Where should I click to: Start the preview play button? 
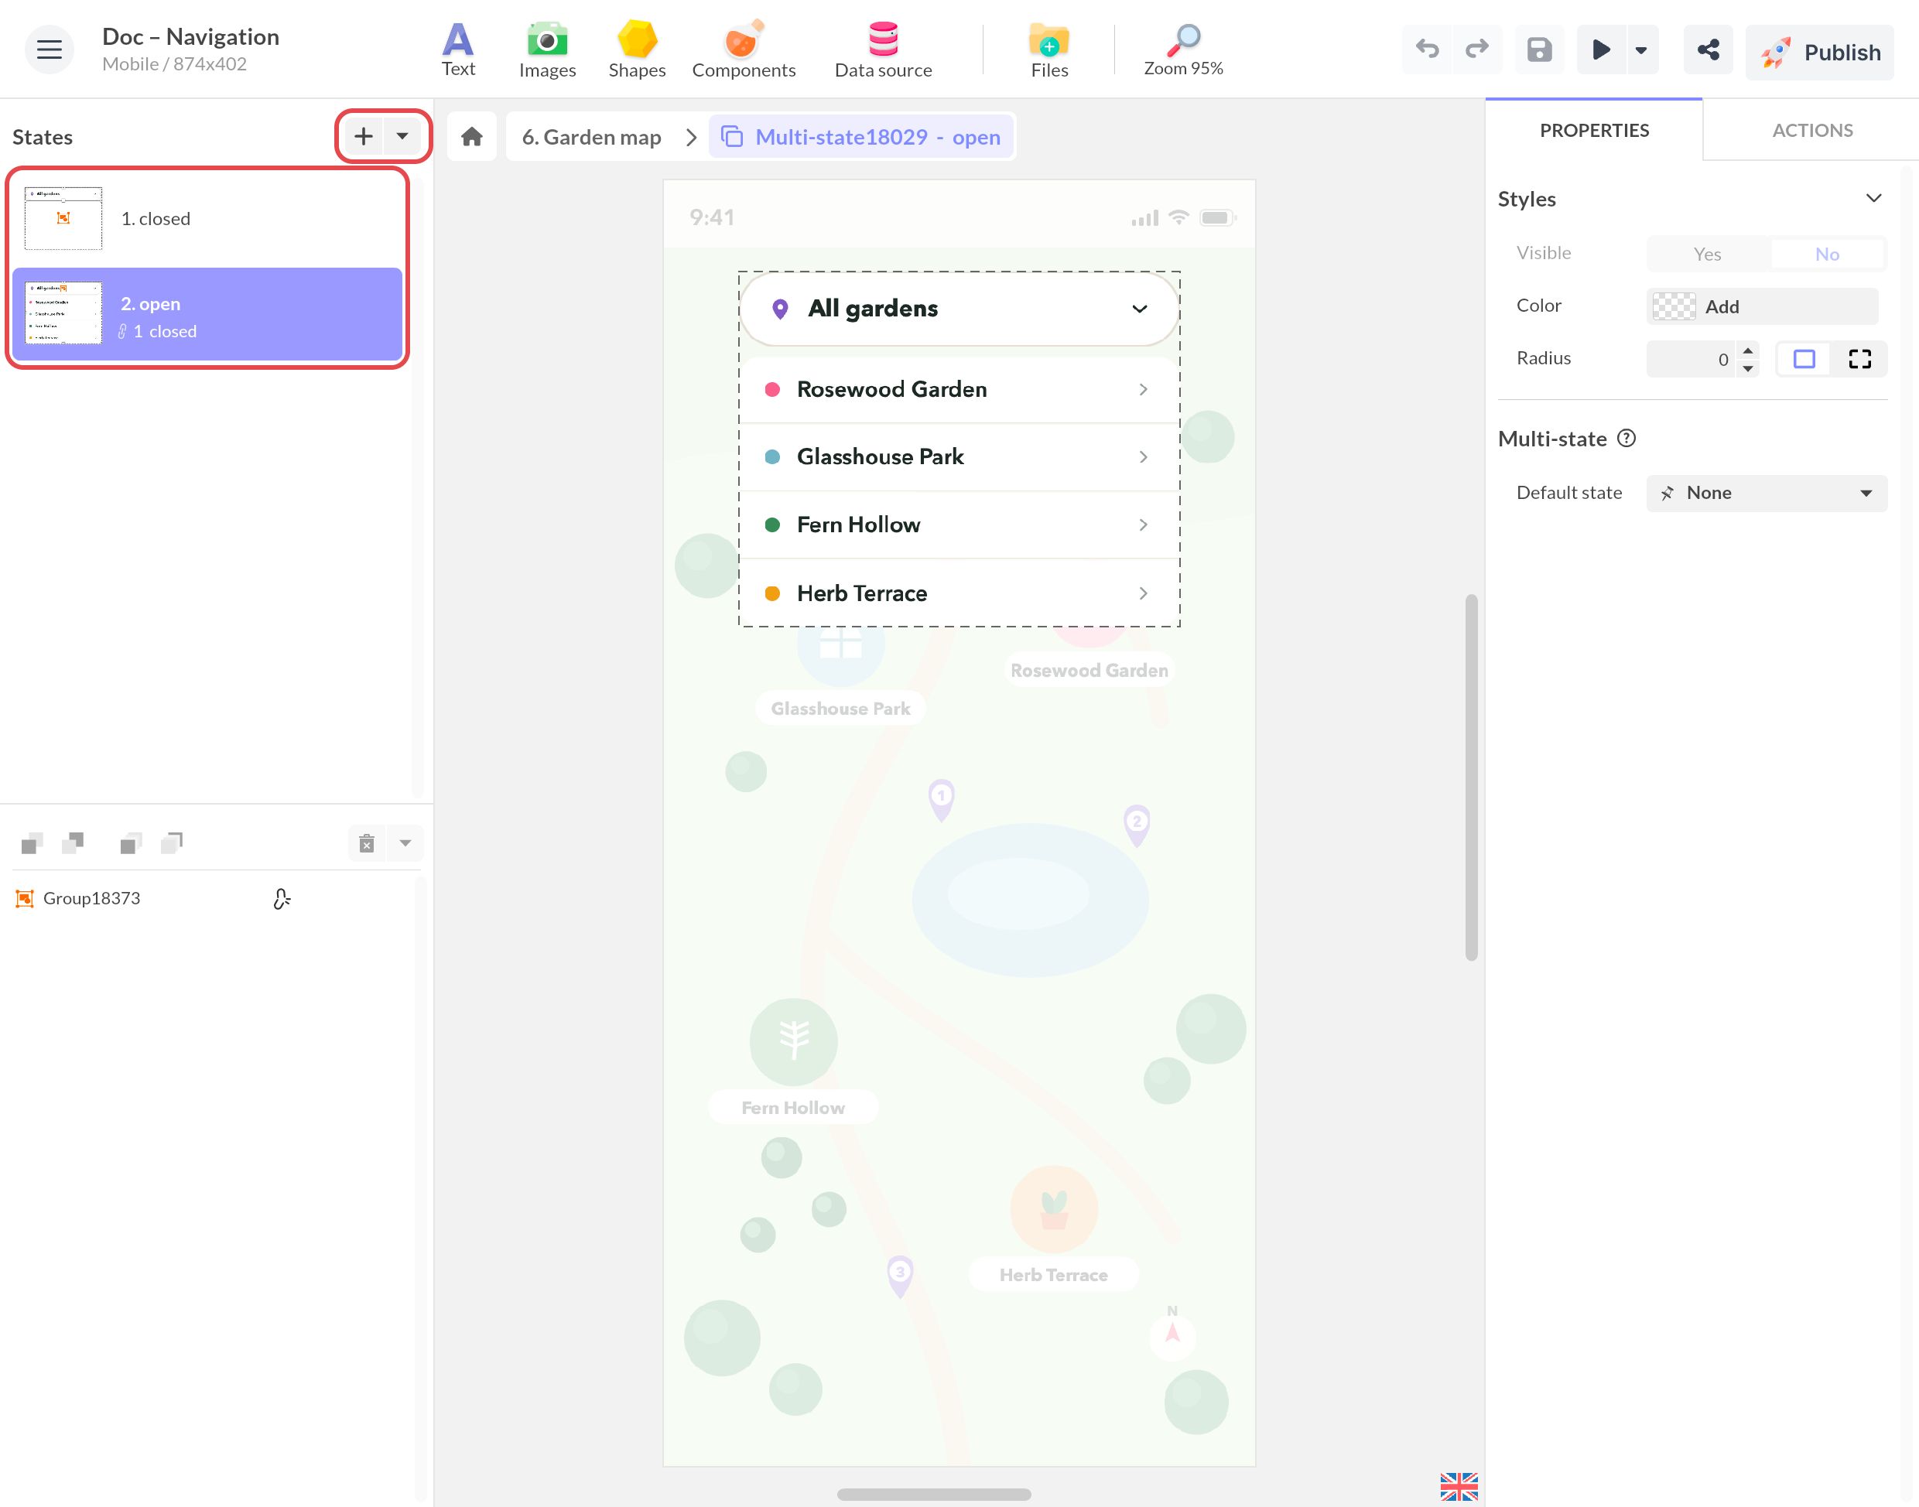point(1602,50)
